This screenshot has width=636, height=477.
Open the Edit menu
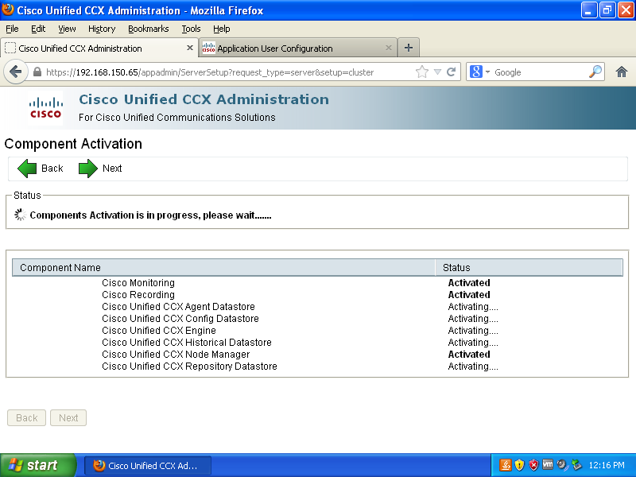(38, 29)
